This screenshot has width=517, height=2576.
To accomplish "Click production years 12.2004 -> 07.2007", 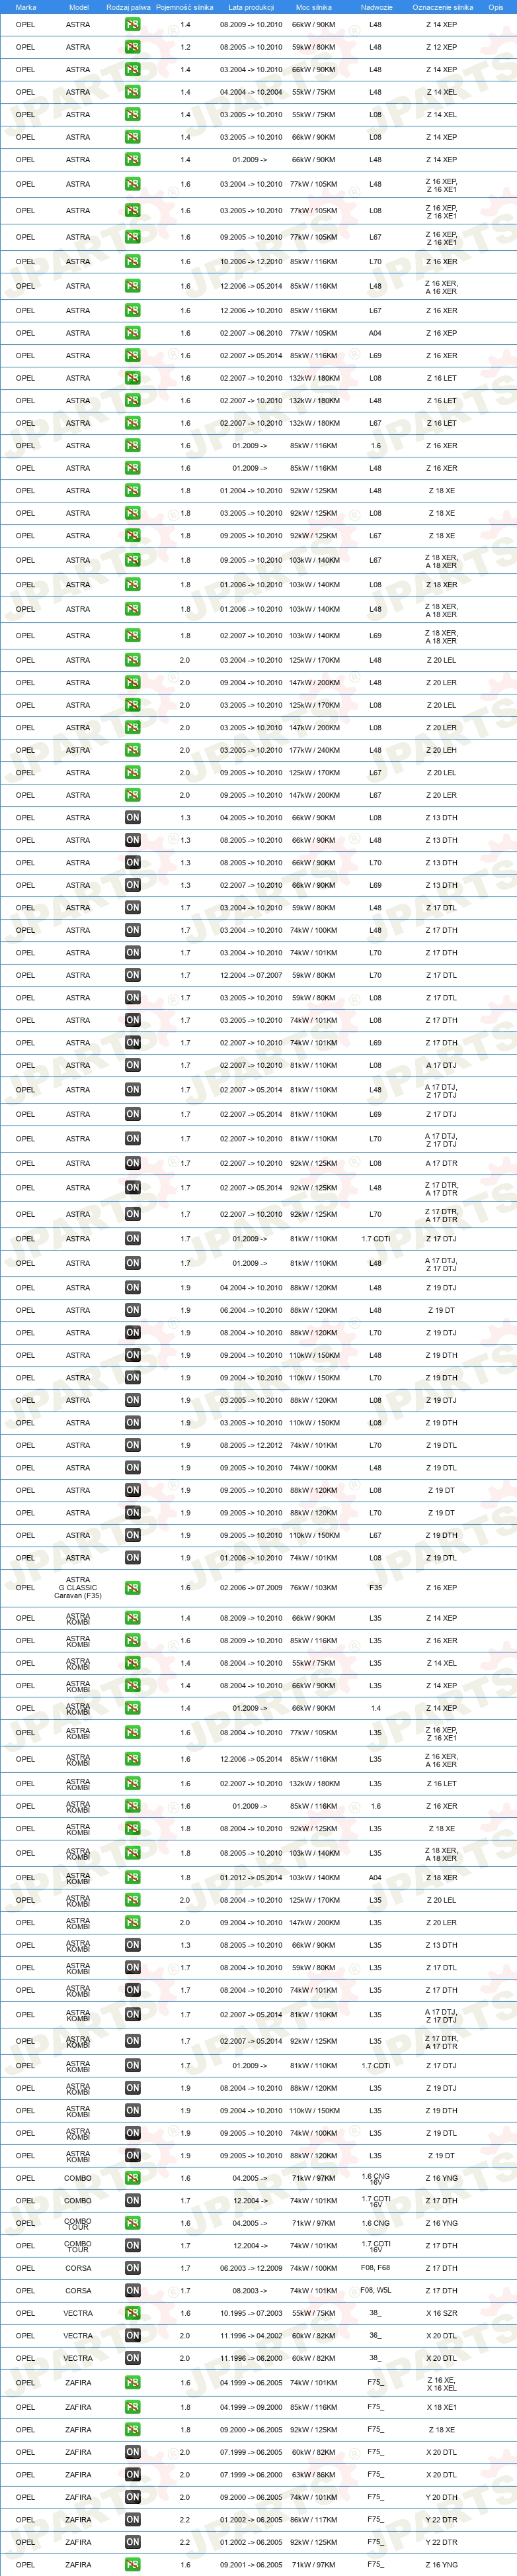I will pos(251,975).
